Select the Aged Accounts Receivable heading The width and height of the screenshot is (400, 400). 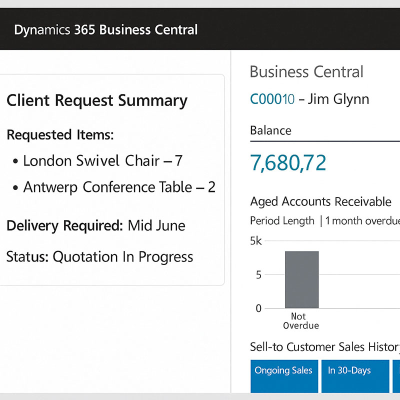point(320,201)
